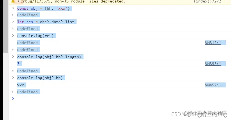Click the console.log(res) input line
Image resolution: width=231 pixels, height=120 pixels.
pos(35,36)
